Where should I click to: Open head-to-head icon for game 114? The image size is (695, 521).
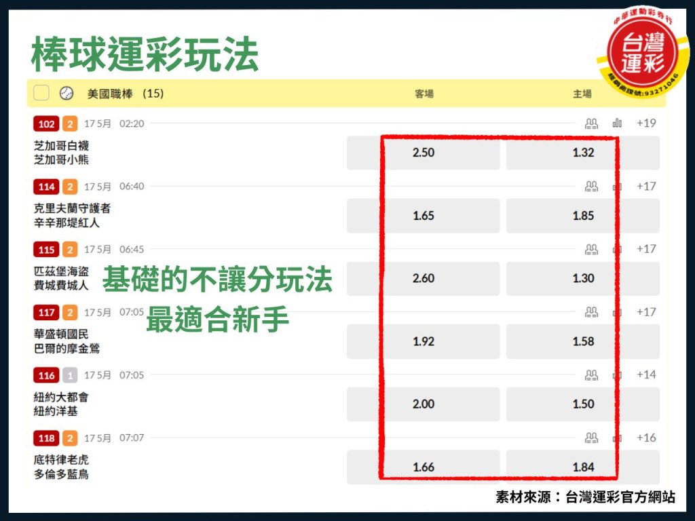591,186
